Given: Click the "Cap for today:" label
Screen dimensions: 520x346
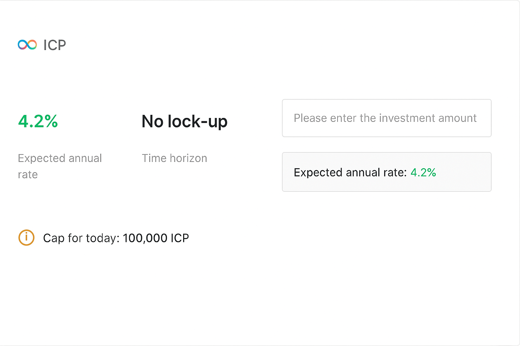Looking at the screenshot, I should click(81, 238).
